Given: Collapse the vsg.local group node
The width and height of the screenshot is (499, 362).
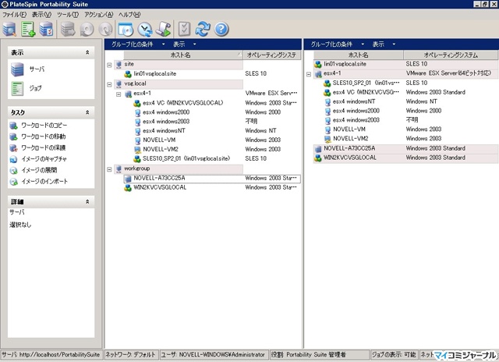Looking at the screenshot, I should coord(109,84).
